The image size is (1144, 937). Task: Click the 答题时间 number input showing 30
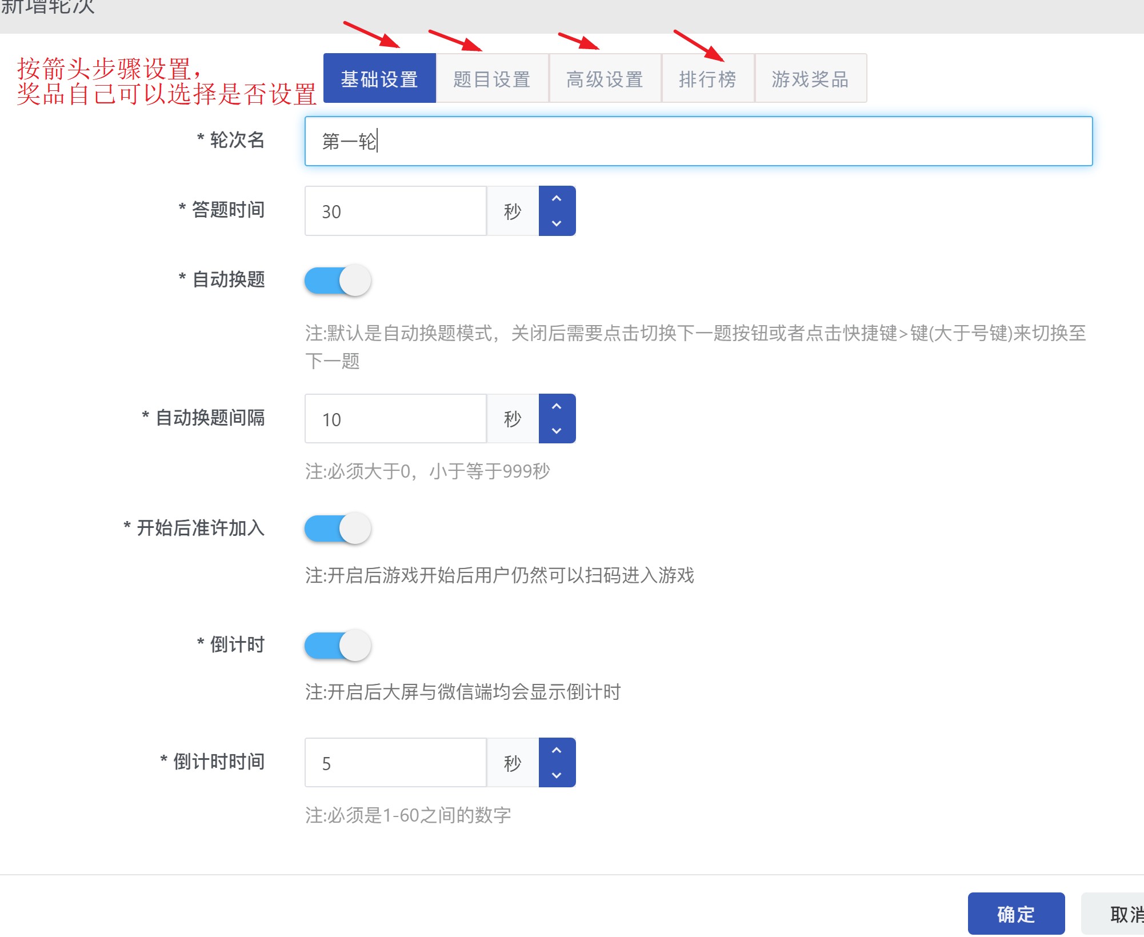tap(395, 211)
